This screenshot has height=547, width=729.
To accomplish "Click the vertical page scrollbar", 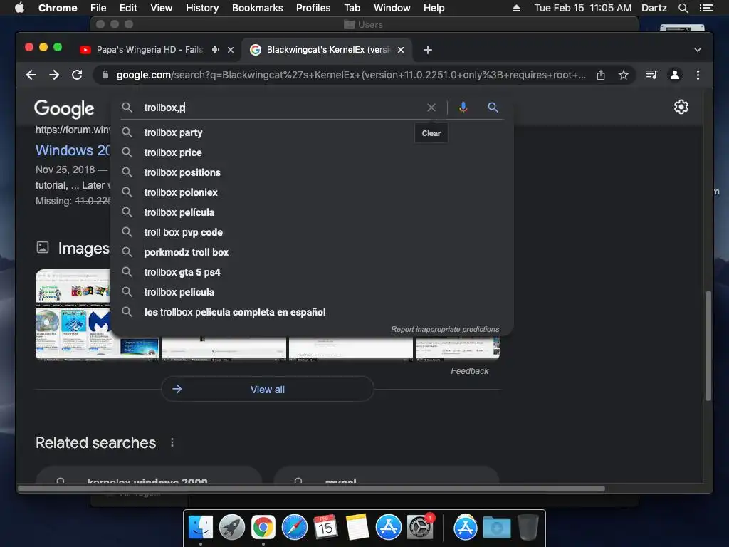I will [708, 345].
